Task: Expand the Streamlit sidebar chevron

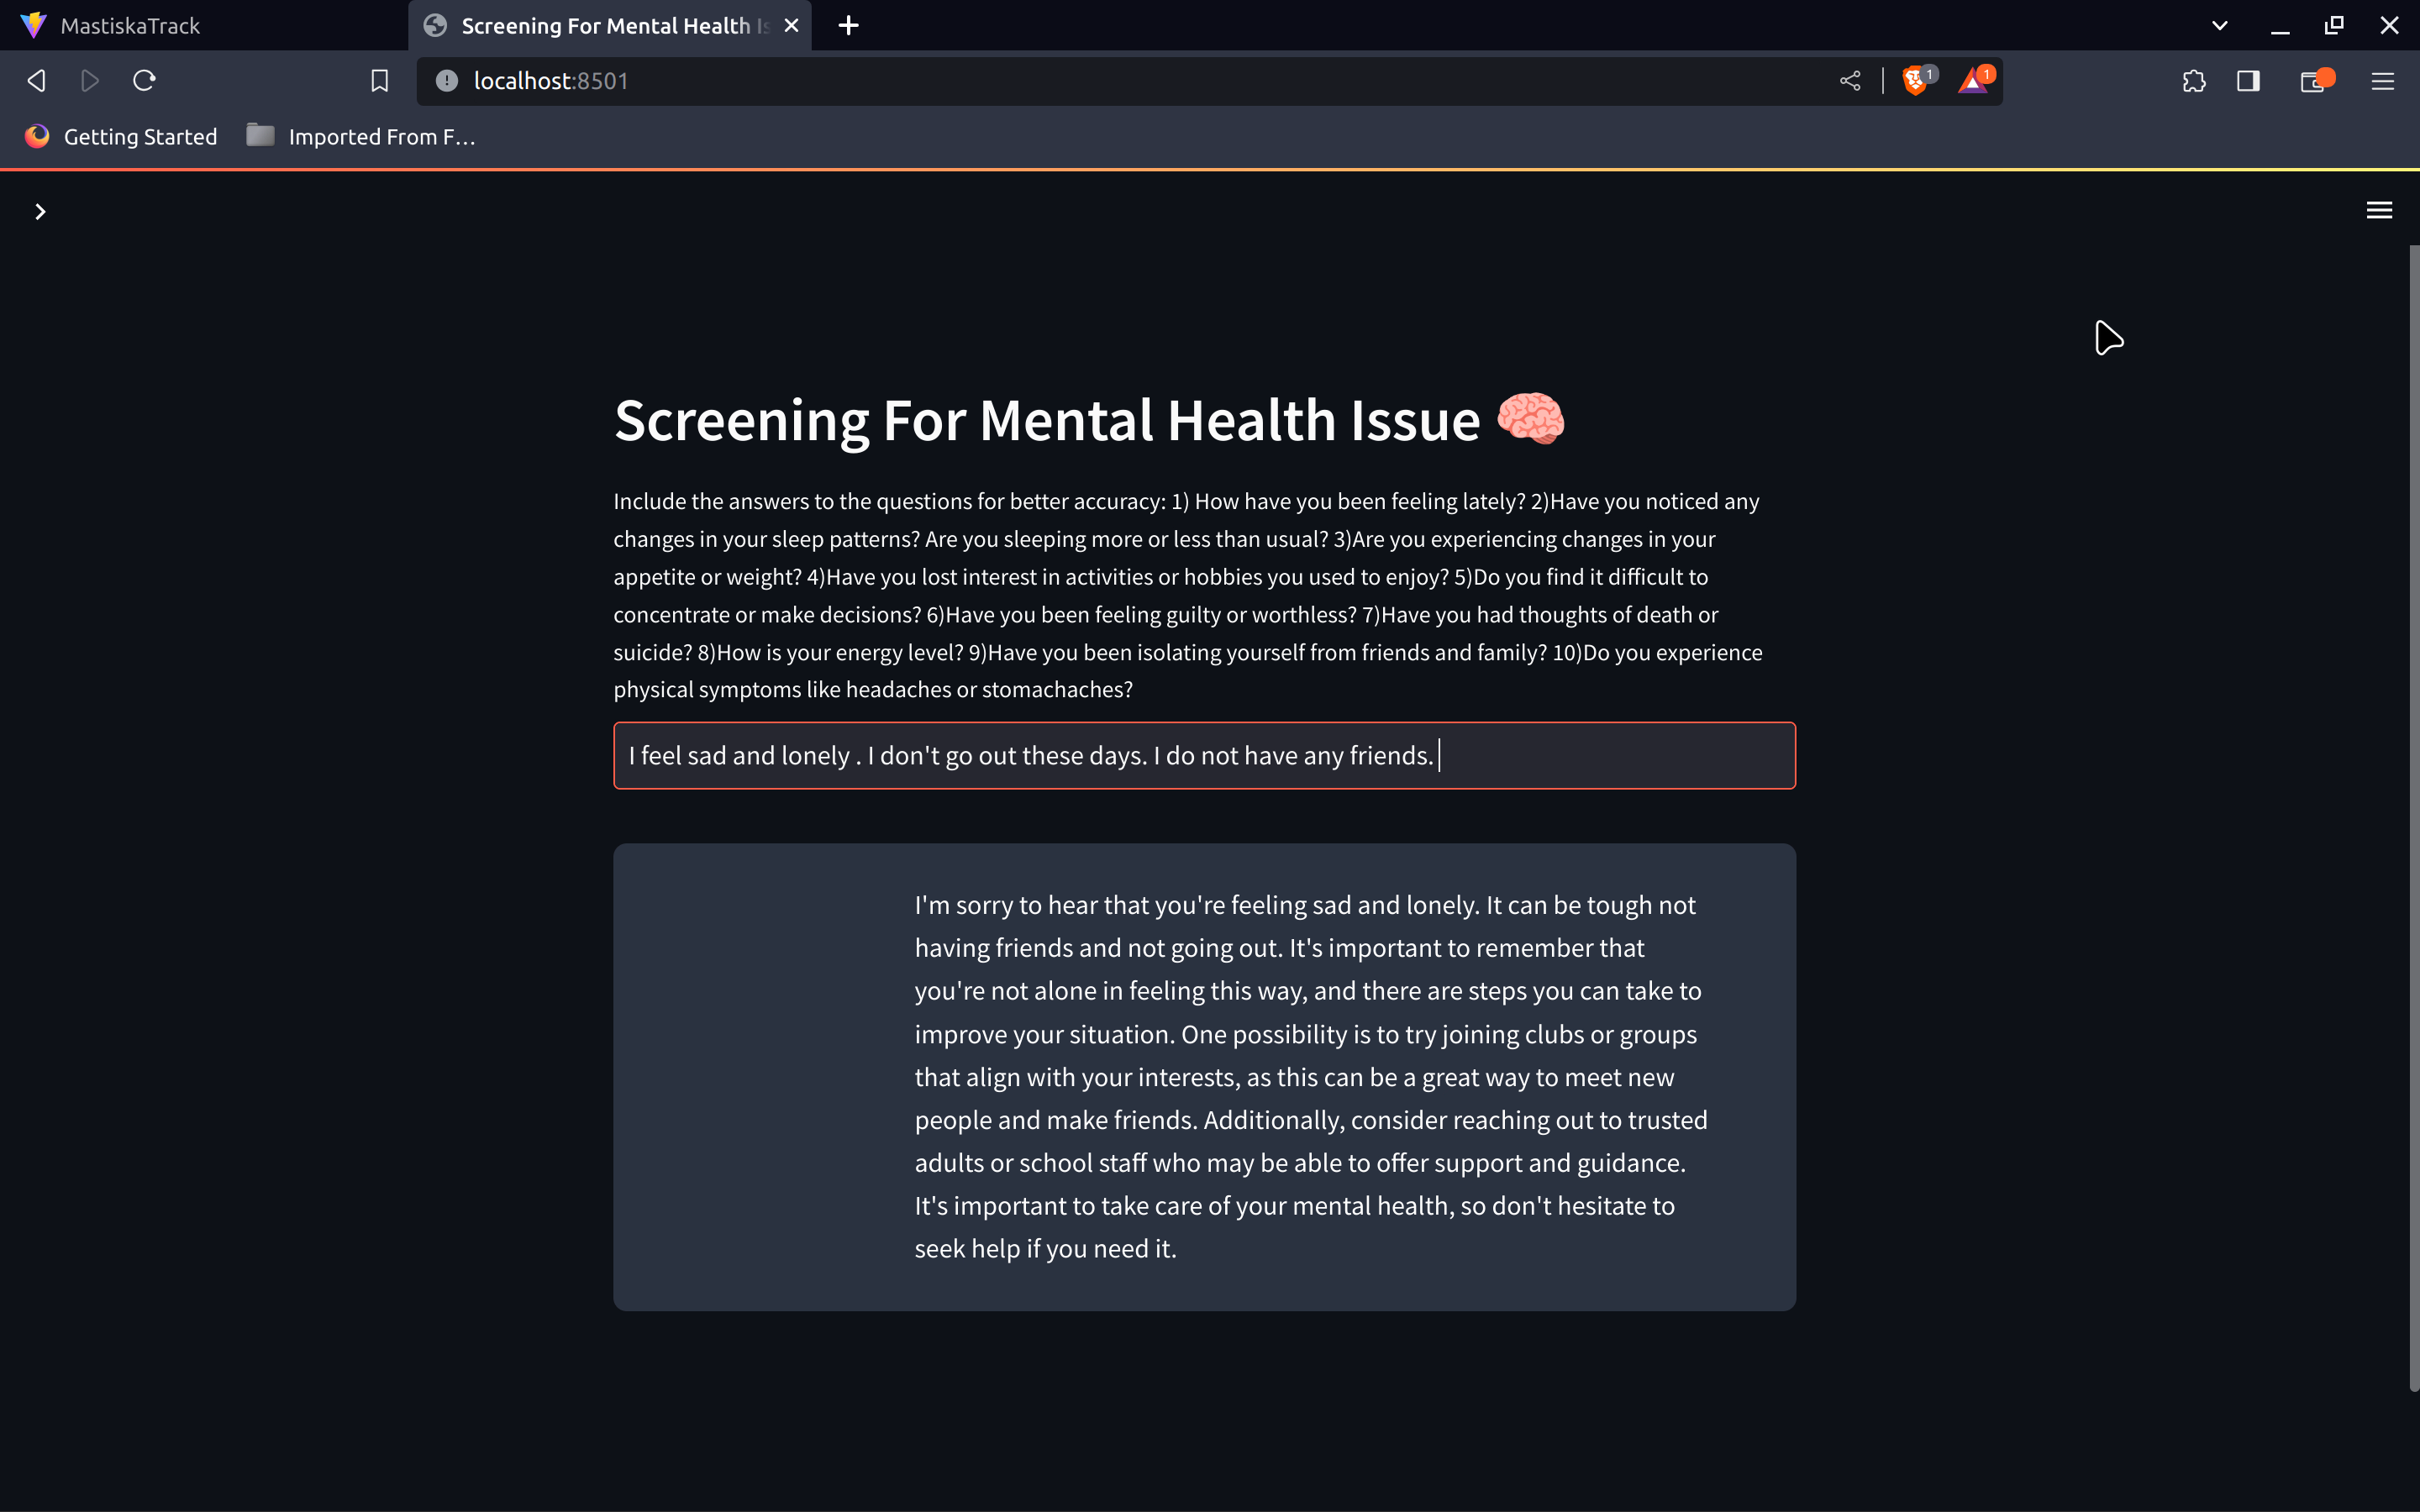Action: (40, 211)
